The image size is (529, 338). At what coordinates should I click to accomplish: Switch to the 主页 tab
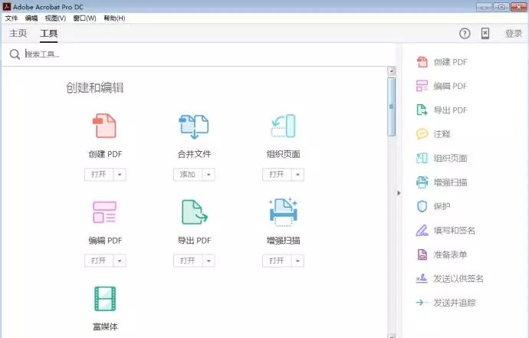tap(18, 34)
